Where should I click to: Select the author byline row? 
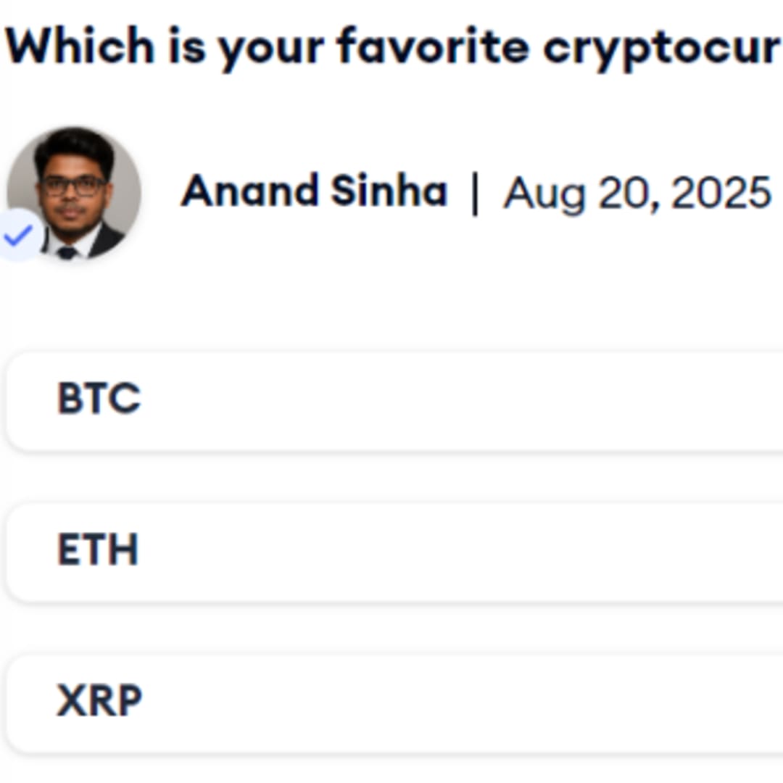[x=391, y=193]
